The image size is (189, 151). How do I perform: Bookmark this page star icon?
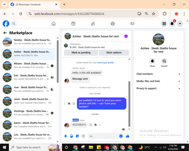pos(153,14)
